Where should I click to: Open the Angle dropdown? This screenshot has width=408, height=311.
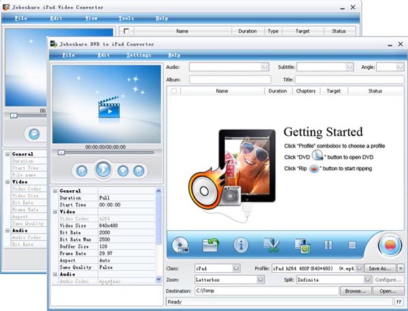pyautogui.click(x=401, y=67)
